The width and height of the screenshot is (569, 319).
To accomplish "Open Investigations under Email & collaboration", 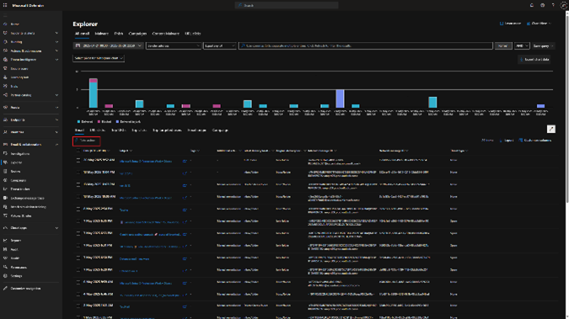I will 20,154.
